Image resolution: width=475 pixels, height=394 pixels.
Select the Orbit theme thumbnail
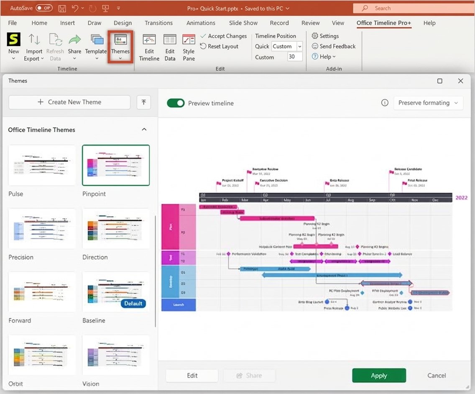click(42, 355)
